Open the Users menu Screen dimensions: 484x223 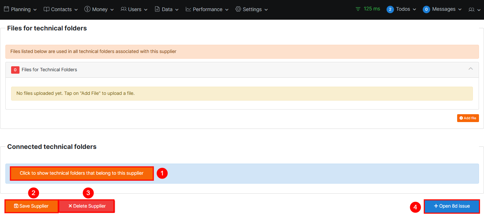[134, 9]
